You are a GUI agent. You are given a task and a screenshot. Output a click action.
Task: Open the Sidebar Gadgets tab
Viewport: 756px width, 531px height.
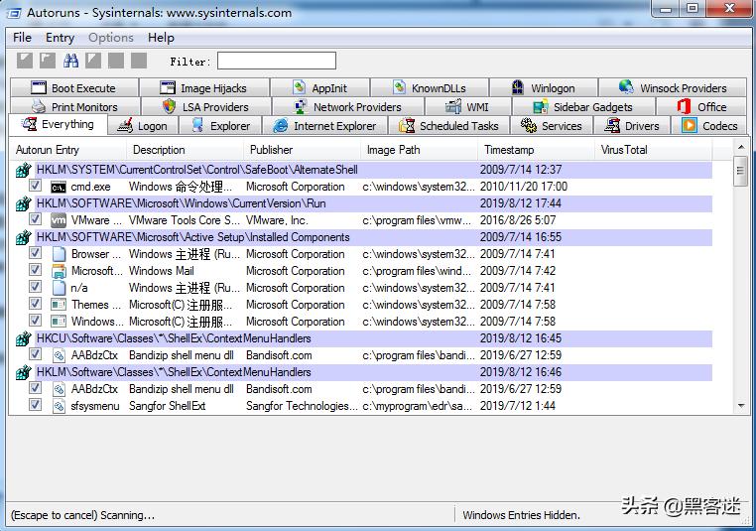[583, 107]
